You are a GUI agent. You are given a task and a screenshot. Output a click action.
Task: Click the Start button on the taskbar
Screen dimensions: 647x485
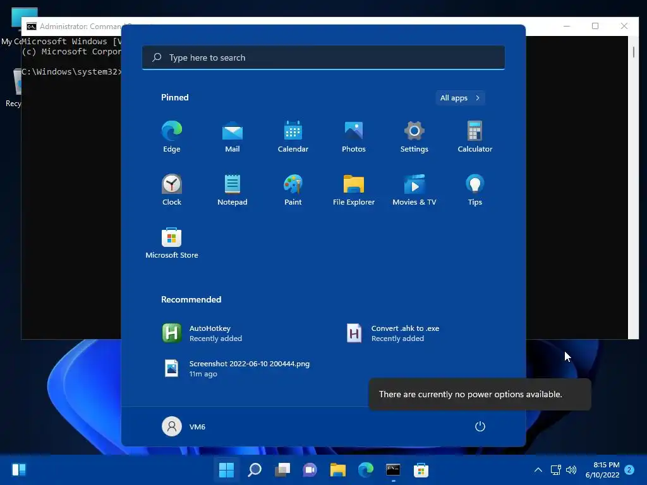tap(227, 470)
